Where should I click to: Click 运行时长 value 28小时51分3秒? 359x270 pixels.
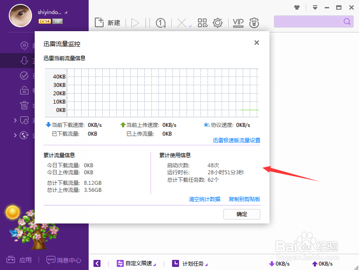pyautogui.click(x=226, y=173)
